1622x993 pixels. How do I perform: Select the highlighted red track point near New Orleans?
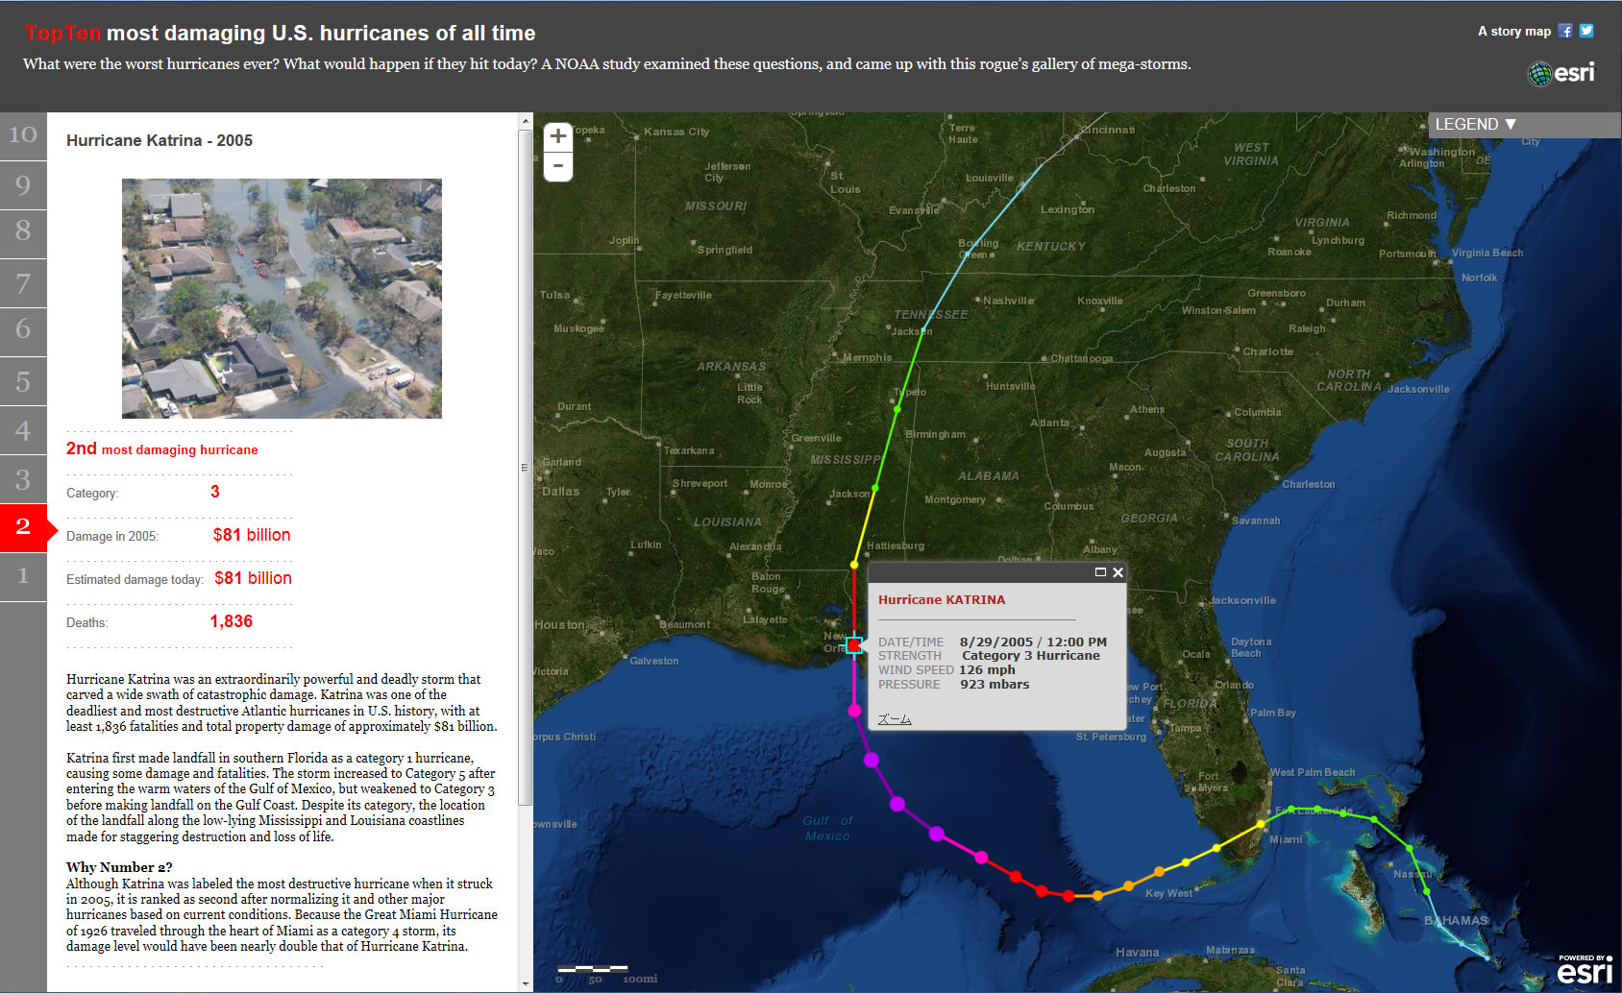pos(853,645)
